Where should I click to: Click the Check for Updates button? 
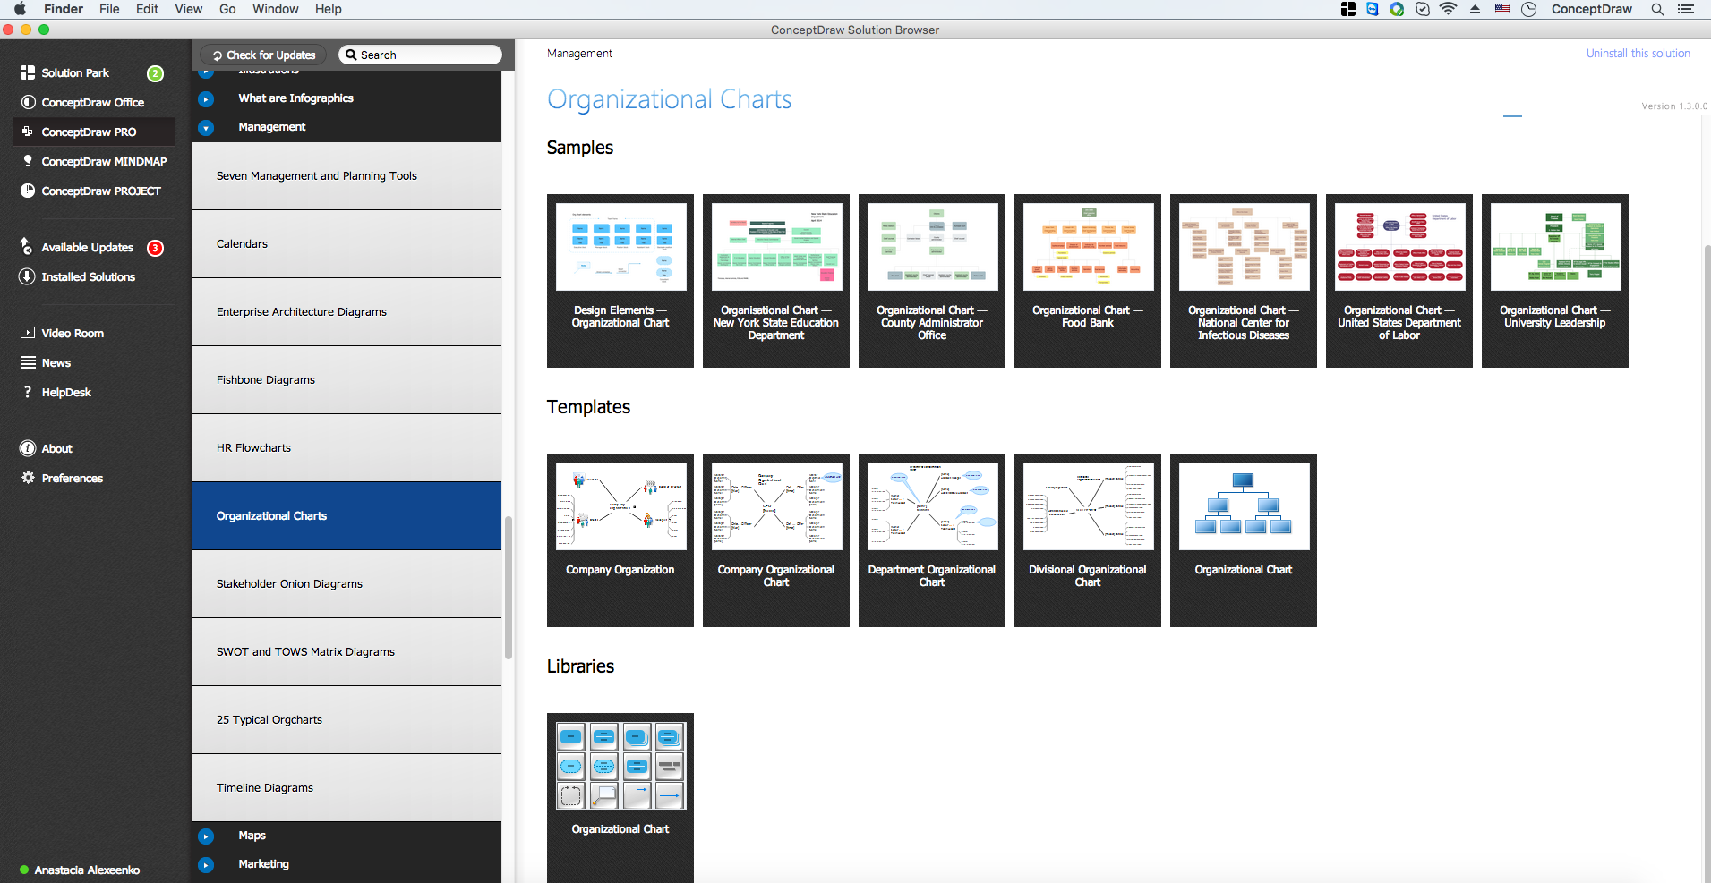click(x=263, y=55)
